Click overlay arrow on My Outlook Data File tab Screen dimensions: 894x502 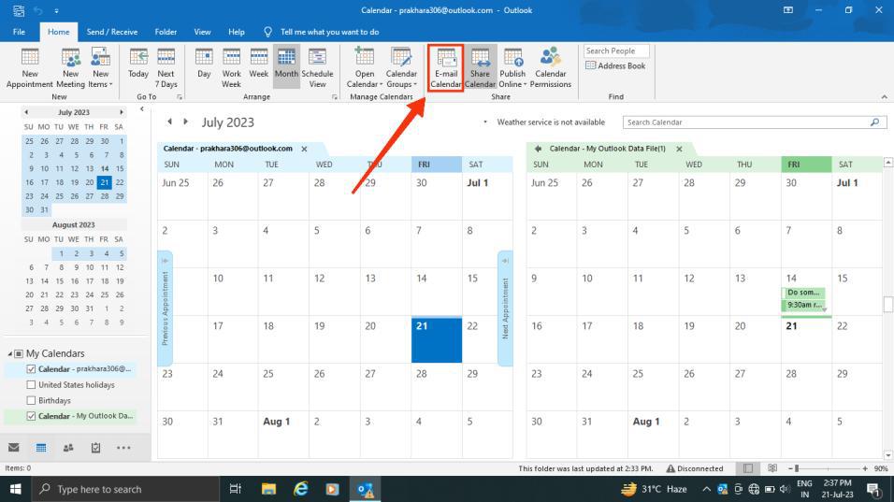point(538,149)
